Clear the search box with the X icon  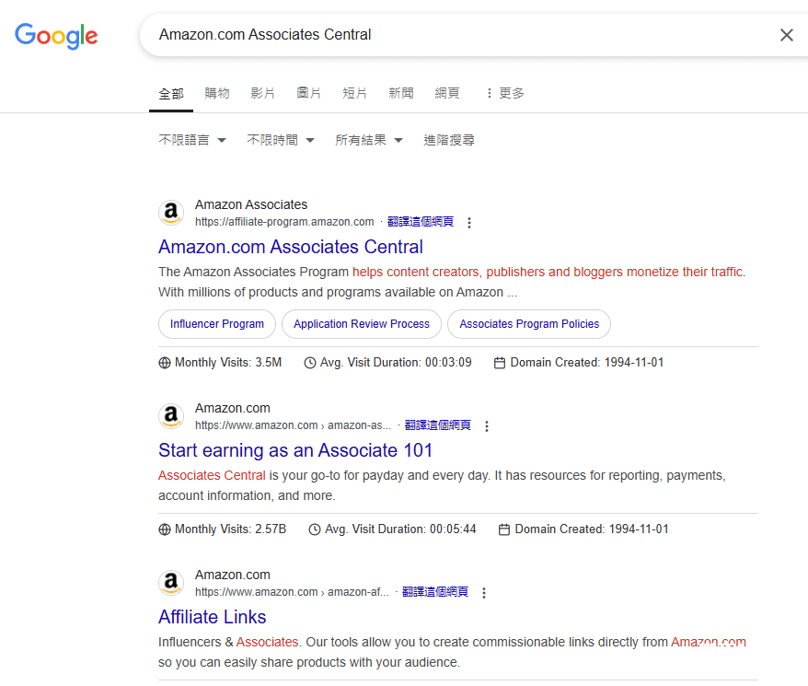(786, 35)
